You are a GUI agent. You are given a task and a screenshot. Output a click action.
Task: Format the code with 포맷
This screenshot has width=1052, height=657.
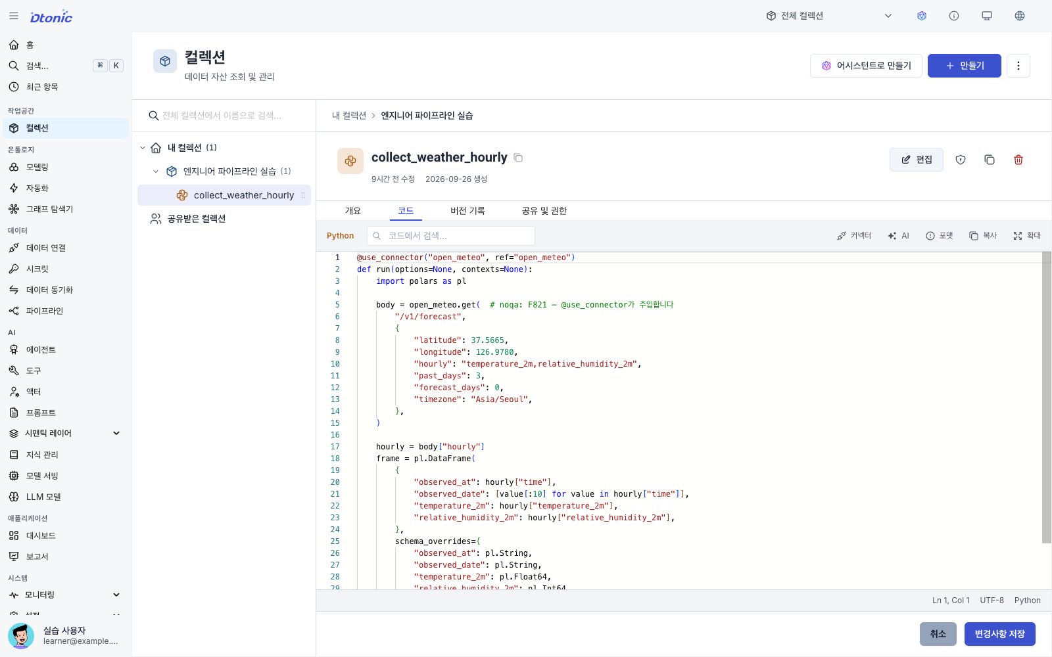939,236
